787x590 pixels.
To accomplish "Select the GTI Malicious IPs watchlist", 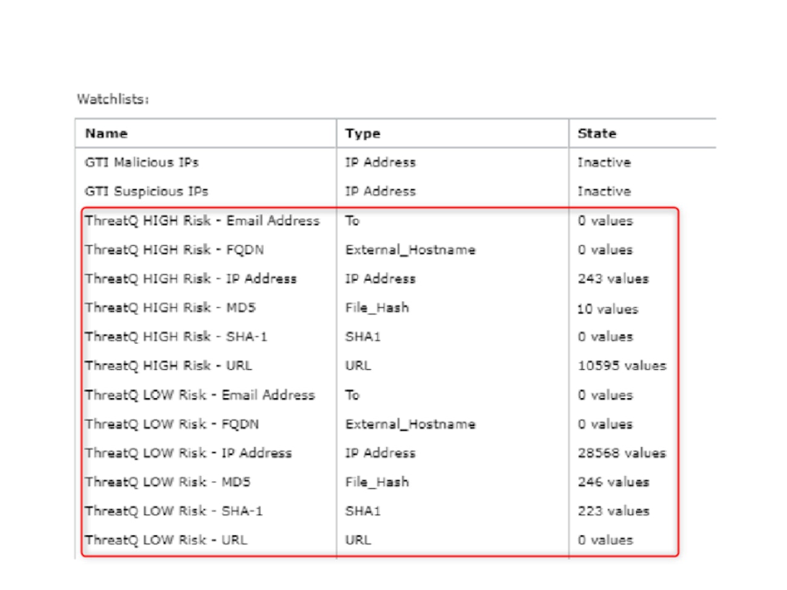I will (142, 162).
